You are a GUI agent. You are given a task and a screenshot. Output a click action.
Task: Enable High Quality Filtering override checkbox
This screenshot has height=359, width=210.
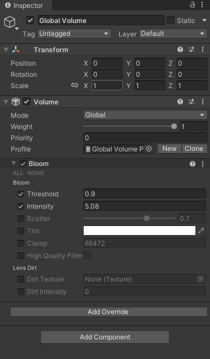click(x=21, y=256)
